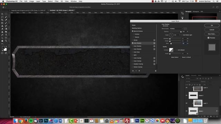The width and height of the screenshot is (221, 124).
Task: Open Layers panel options menu
Action: (x=220, y=75)
